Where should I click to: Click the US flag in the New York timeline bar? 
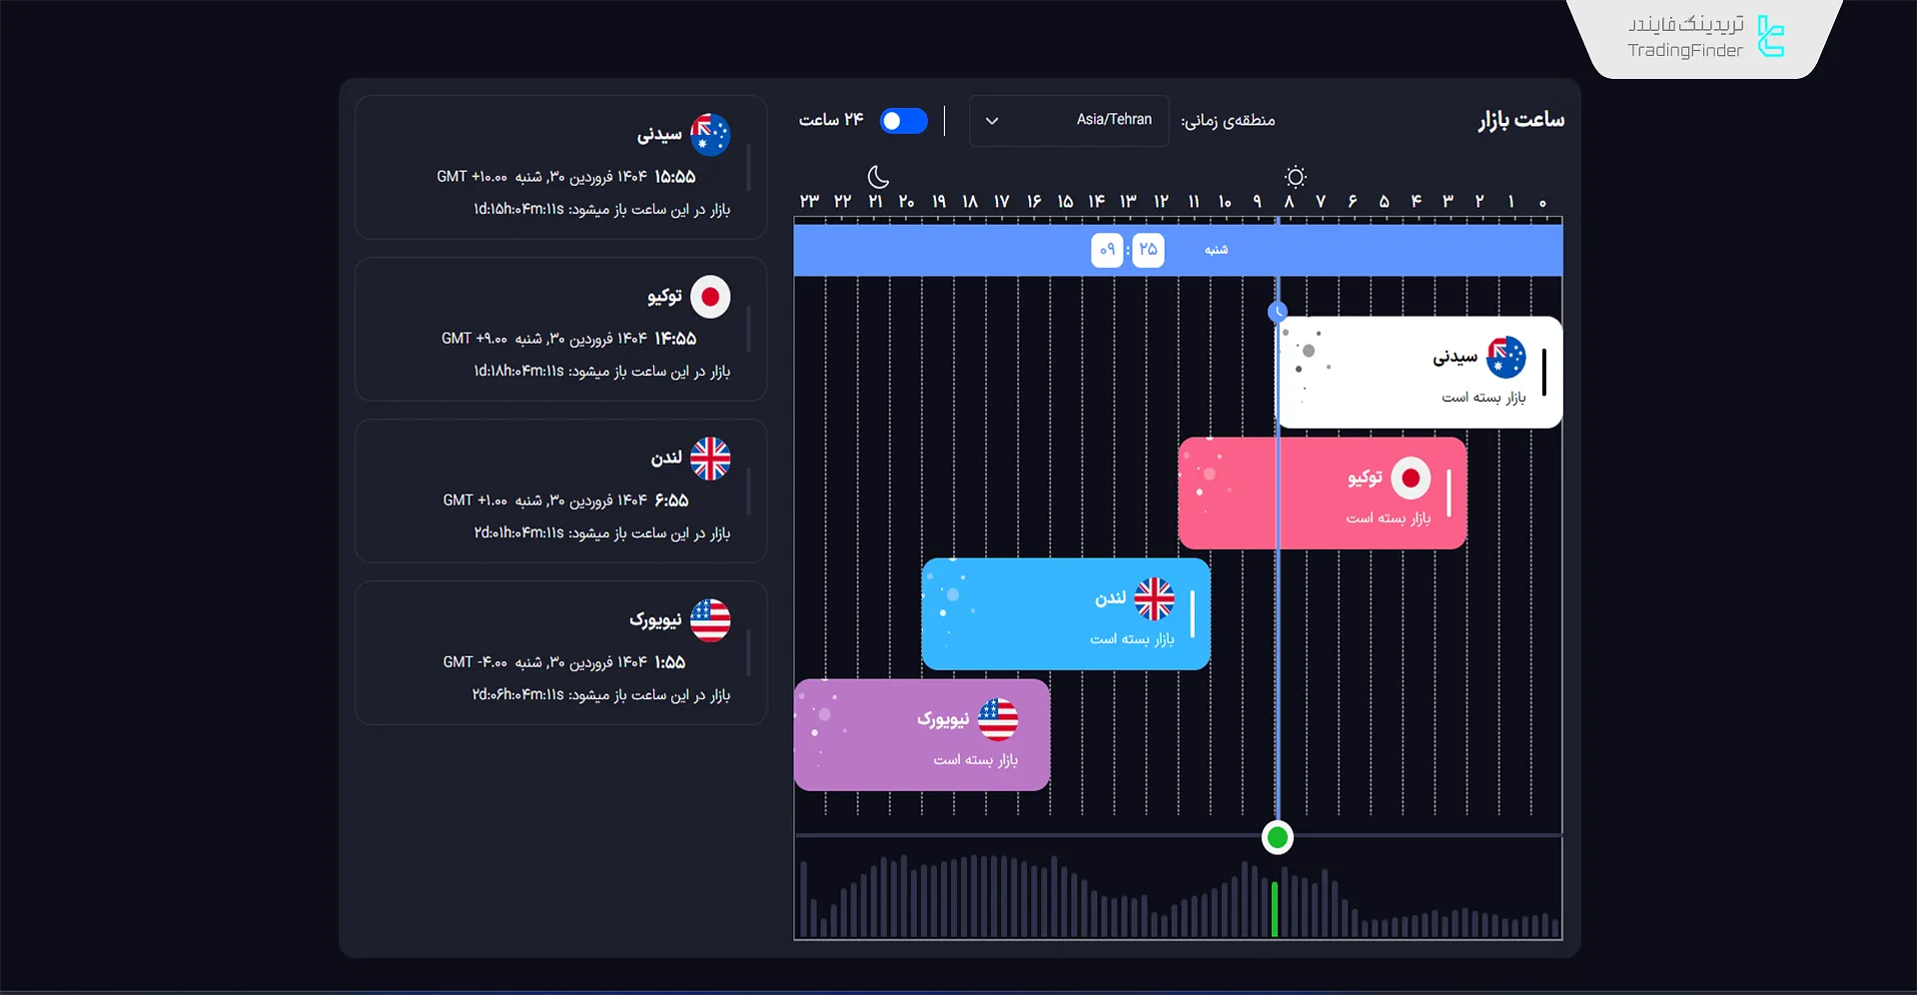(x=997, y=720)
